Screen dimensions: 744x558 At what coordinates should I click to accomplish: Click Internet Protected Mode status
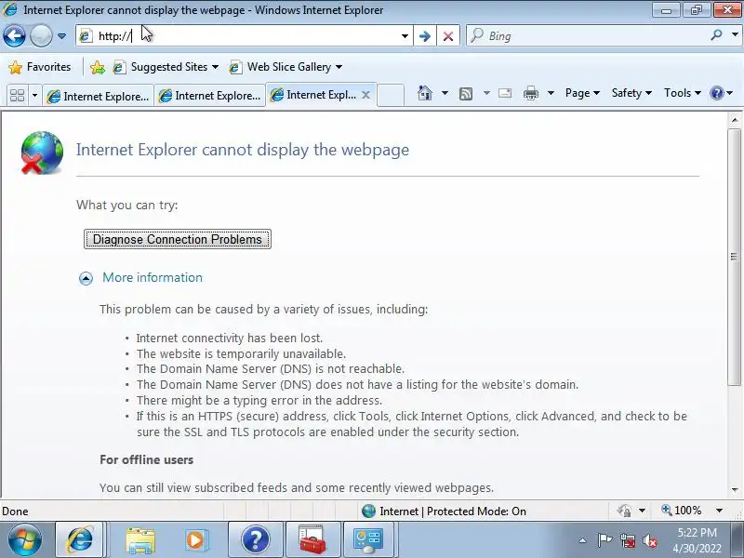coord(444,511)
